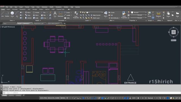
Task: Activate the Trim command
Action: pyautogui.click(x=43, y=12)
